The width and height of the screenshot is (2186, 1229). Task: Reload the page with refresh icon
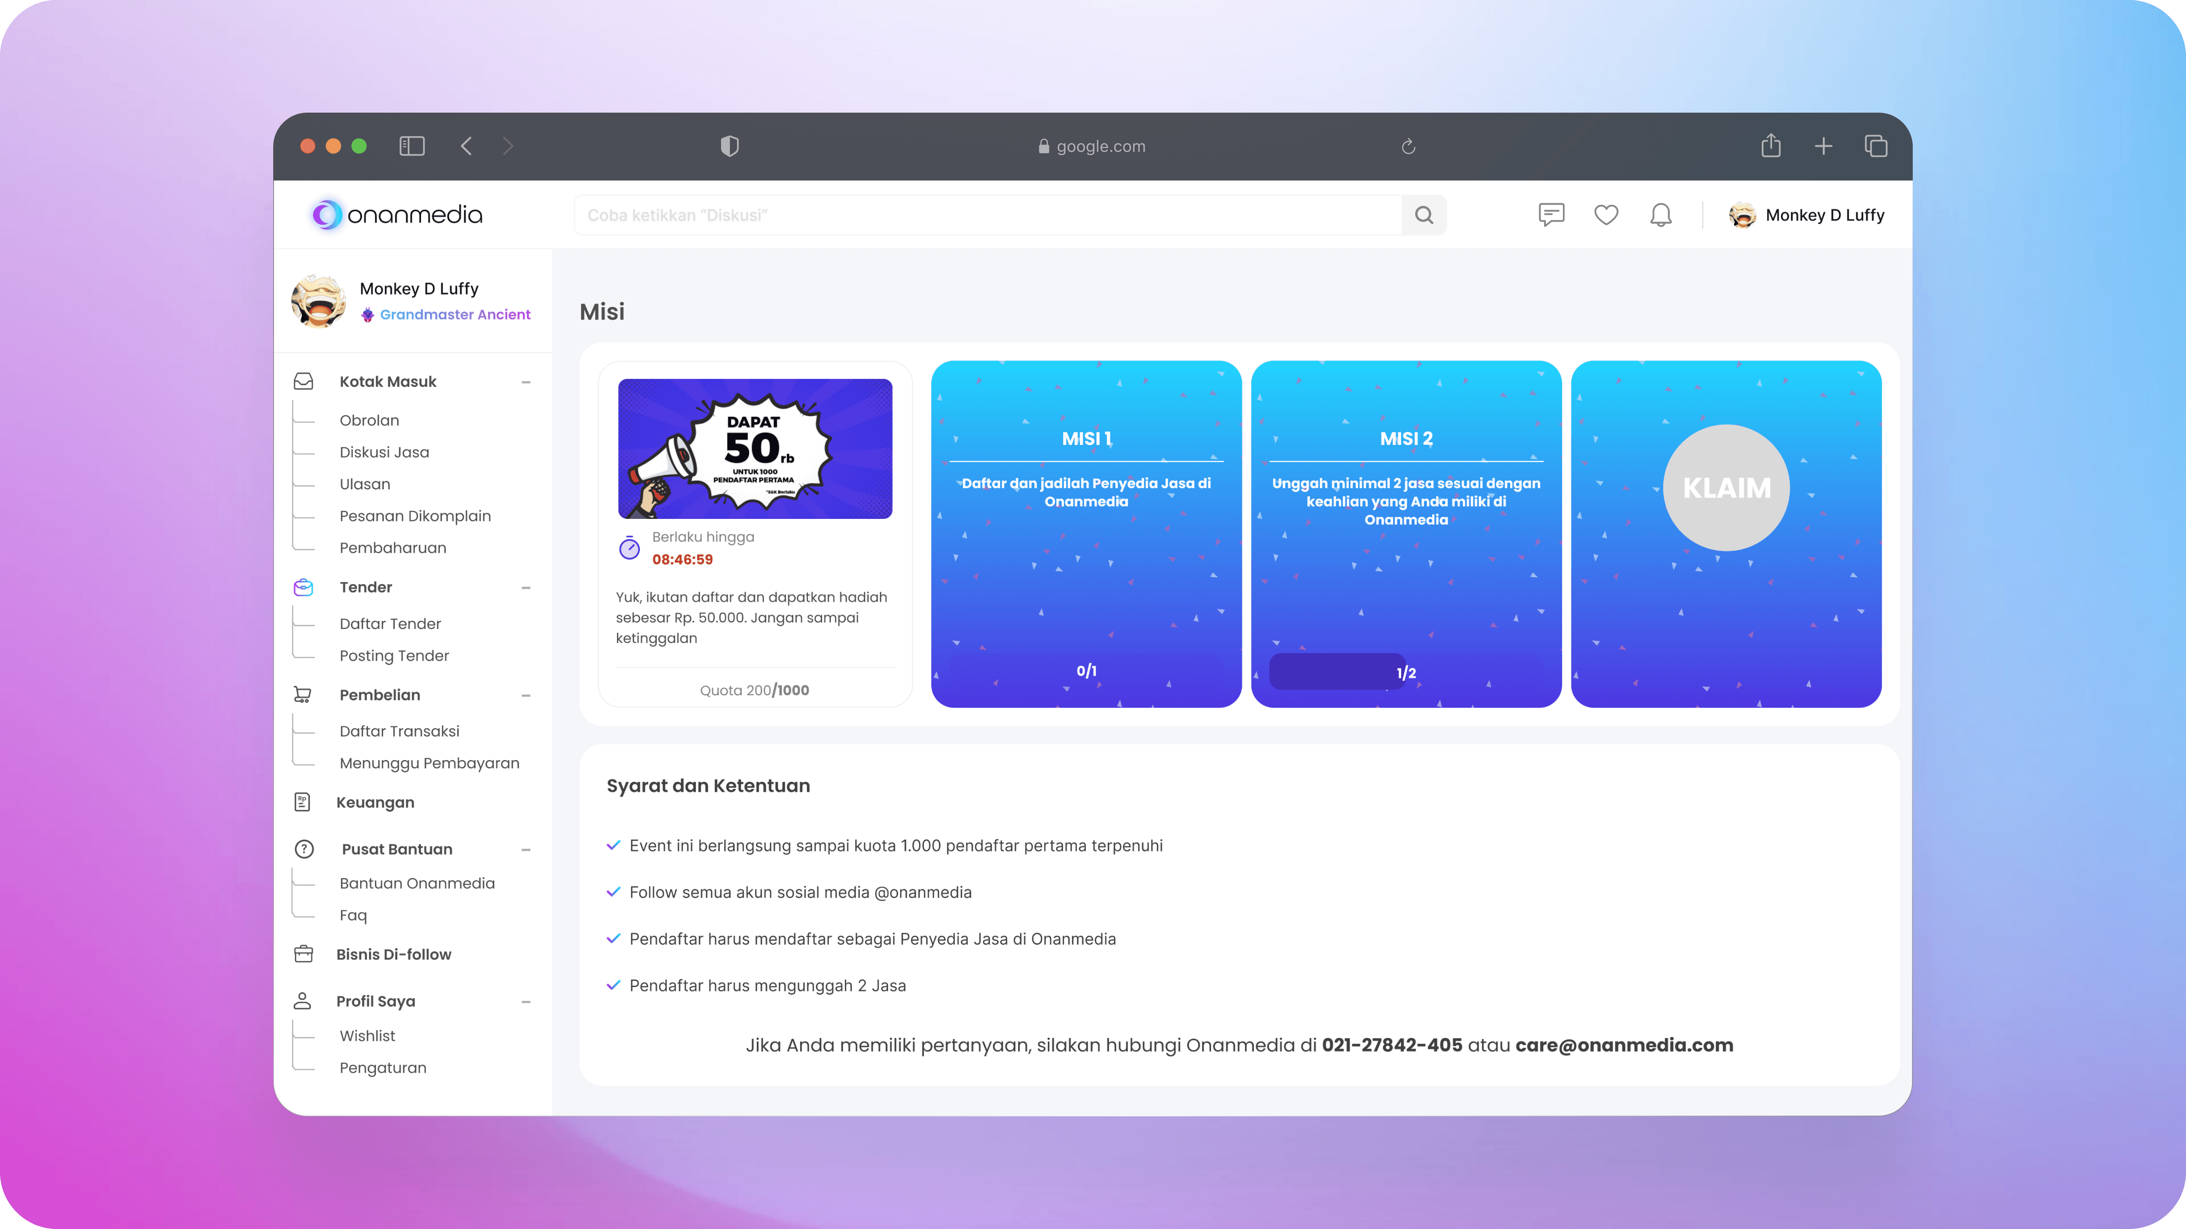(x=1408, y=147)
